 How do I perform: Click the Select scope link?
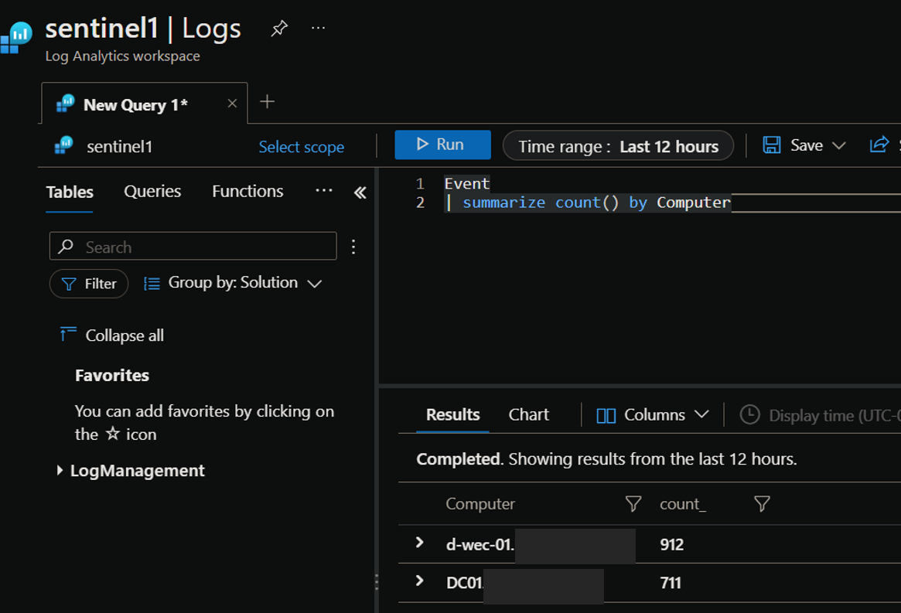click(x=301, y=147)
